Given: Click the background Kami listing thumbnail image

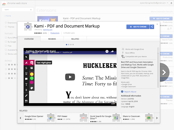Looking at the screenshot, I should click(x=48, y=19).
